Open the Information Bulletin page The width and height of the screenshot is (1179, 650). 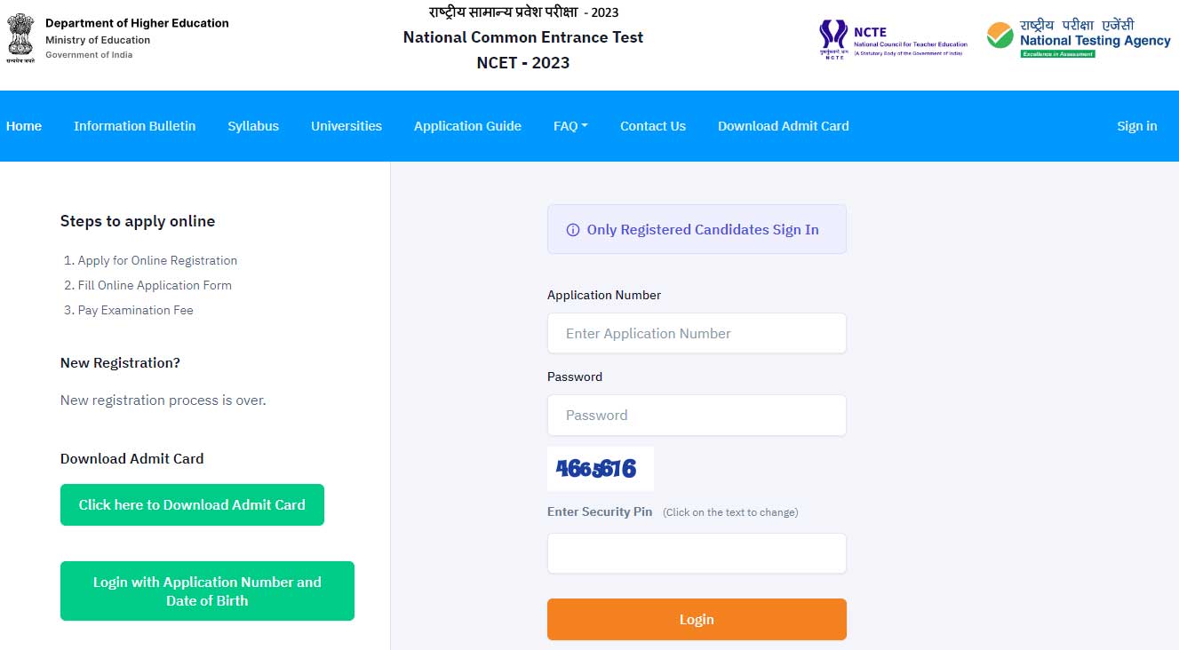click(x=135, y=126)
